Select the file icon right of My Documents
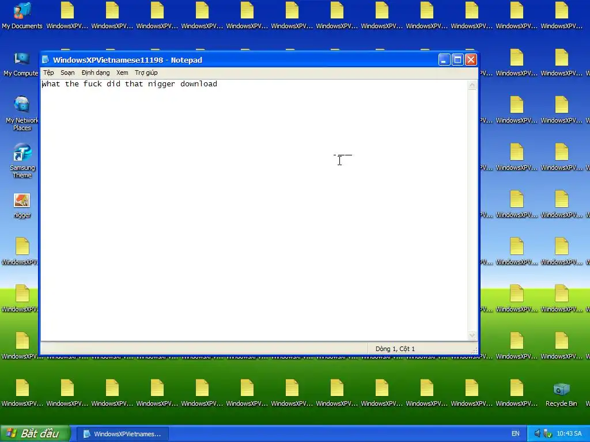The image size is (590, 442). 67,15
